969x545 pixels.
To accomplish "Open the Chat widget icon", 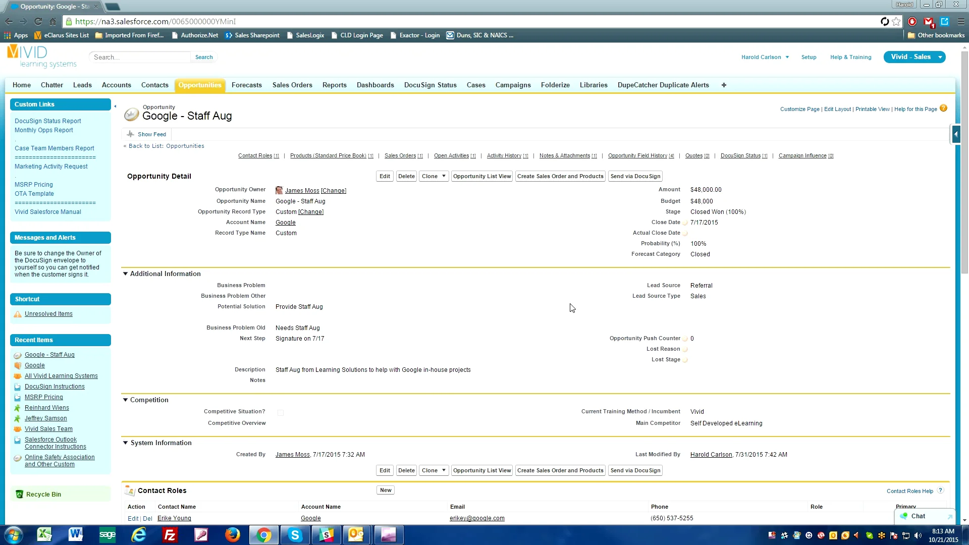I will [x=903, y=516].
